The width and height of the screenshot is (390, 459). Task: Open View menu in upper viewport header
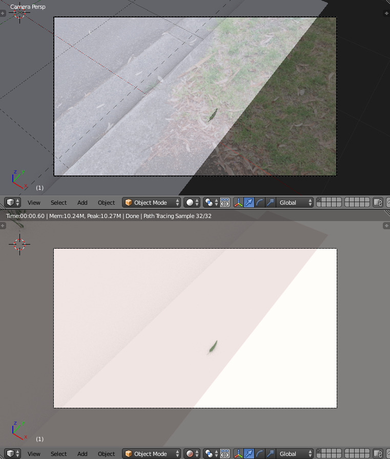(x=34, y=203)
